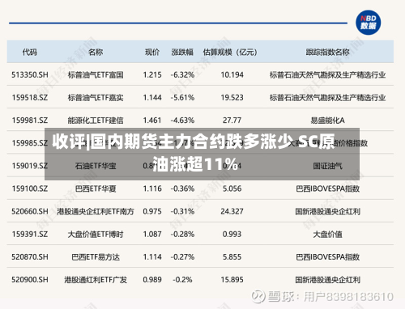The height and width of the screenshot is (309, 405).
Task: Click the code 513350.SH
Action: tap(30, 74)
